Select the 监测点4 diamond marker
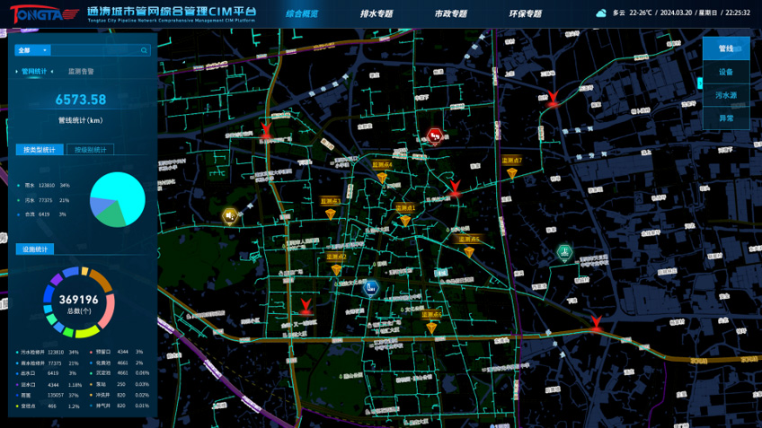Screen dimensions: 762x428 point(382,178)
